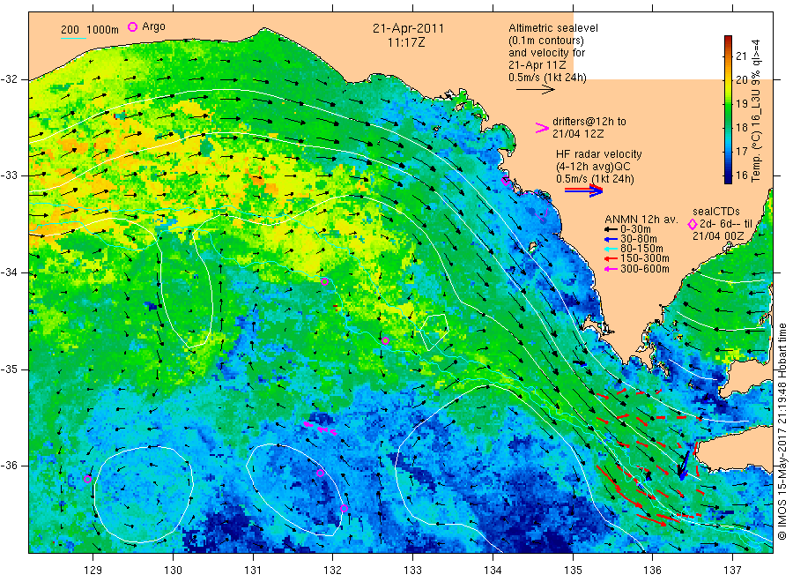Screen dimensions: 793x582
Task: Click '21-Apr 11Z' legend text
Action: pyautogui.click(x=537, y=64)
